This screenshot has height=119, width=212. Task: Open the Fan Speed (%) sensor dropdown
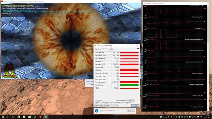110,61
